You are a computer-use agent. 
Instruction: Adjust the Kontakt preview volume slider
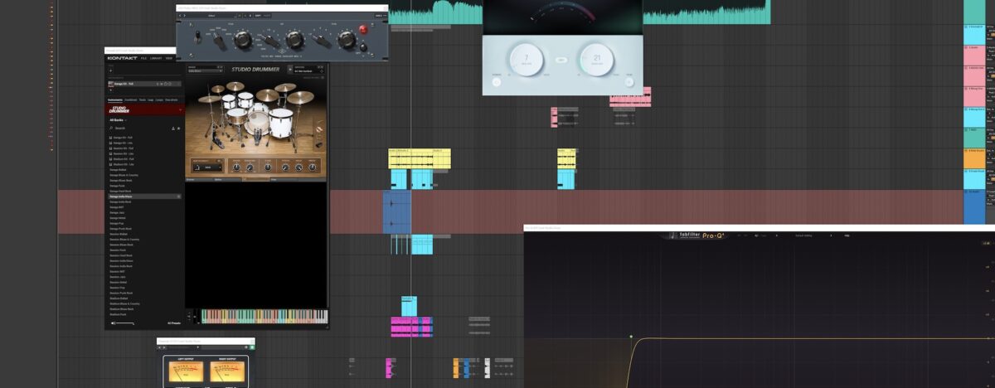pos(125,323)
